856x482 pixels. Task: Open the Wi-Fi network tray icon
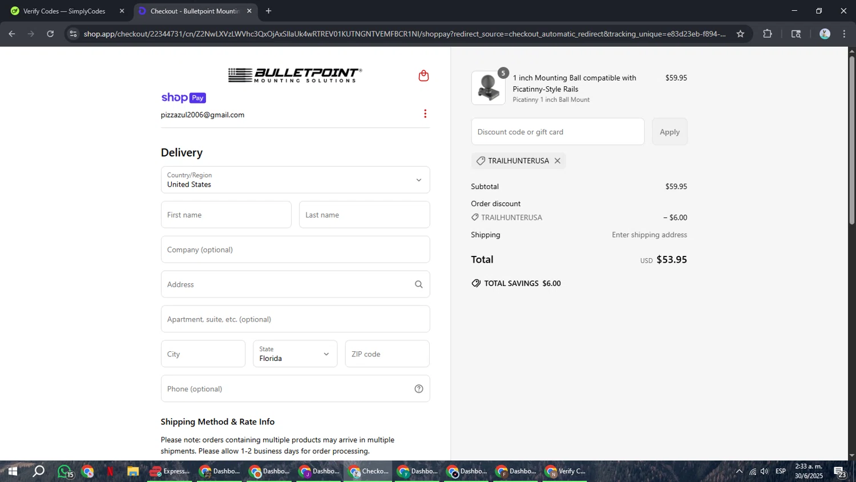coord(753,472)
